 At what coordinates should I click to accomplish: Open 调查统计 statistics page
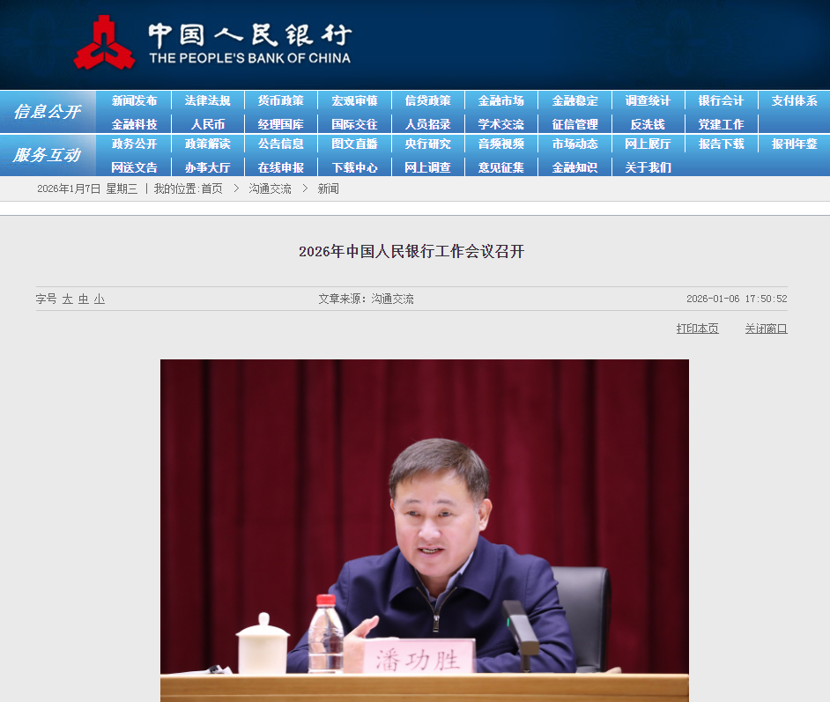coord(648,100)
